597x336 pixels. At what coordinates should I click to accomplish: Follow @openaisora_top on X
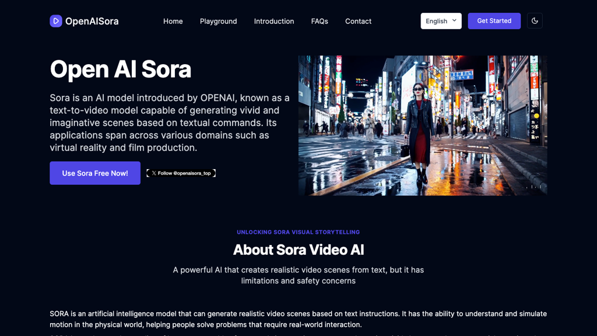pos(181,173)
